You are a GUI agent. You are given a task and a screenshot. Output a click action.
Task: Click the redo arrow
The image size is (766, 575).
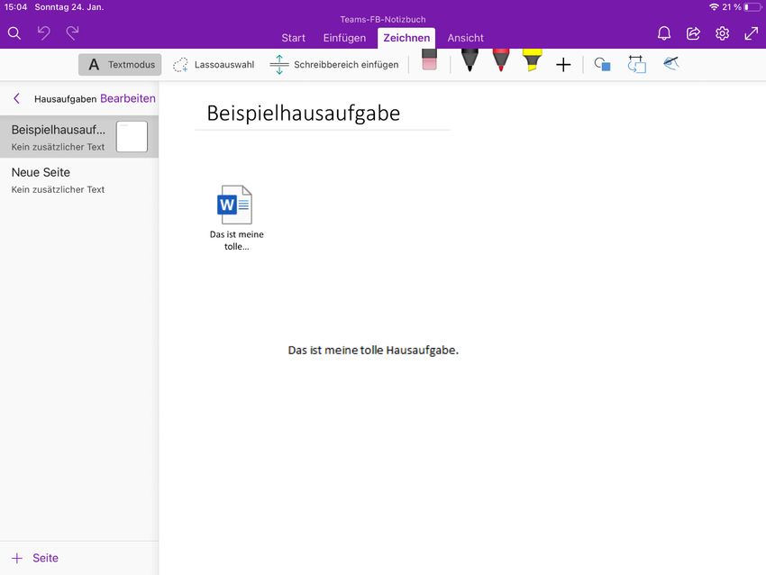(72, 33)
